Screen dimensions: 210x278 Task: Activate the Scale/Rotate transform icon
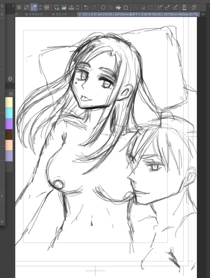click(126, 8)
